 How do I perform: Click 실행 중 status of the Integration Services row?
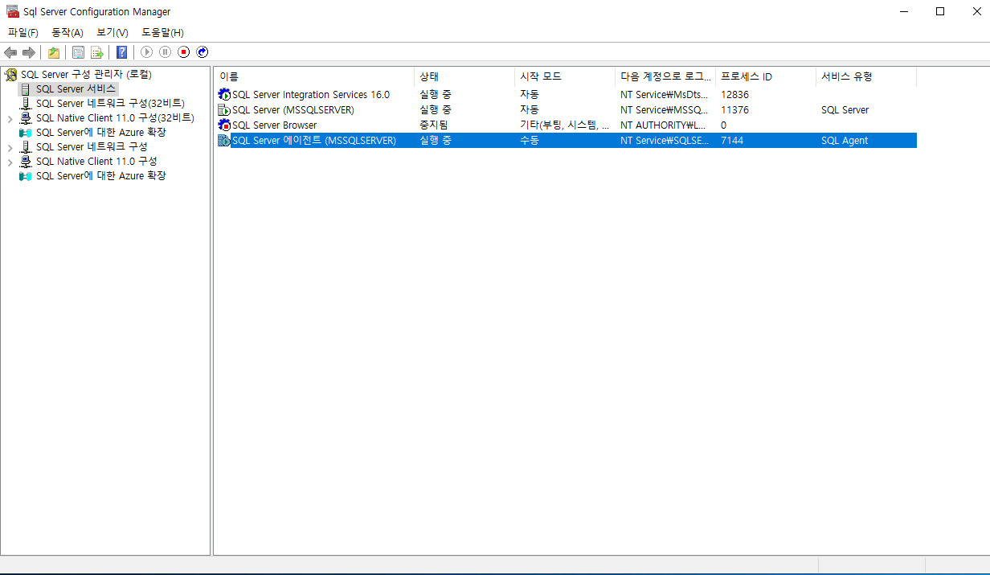coord(436,95)
